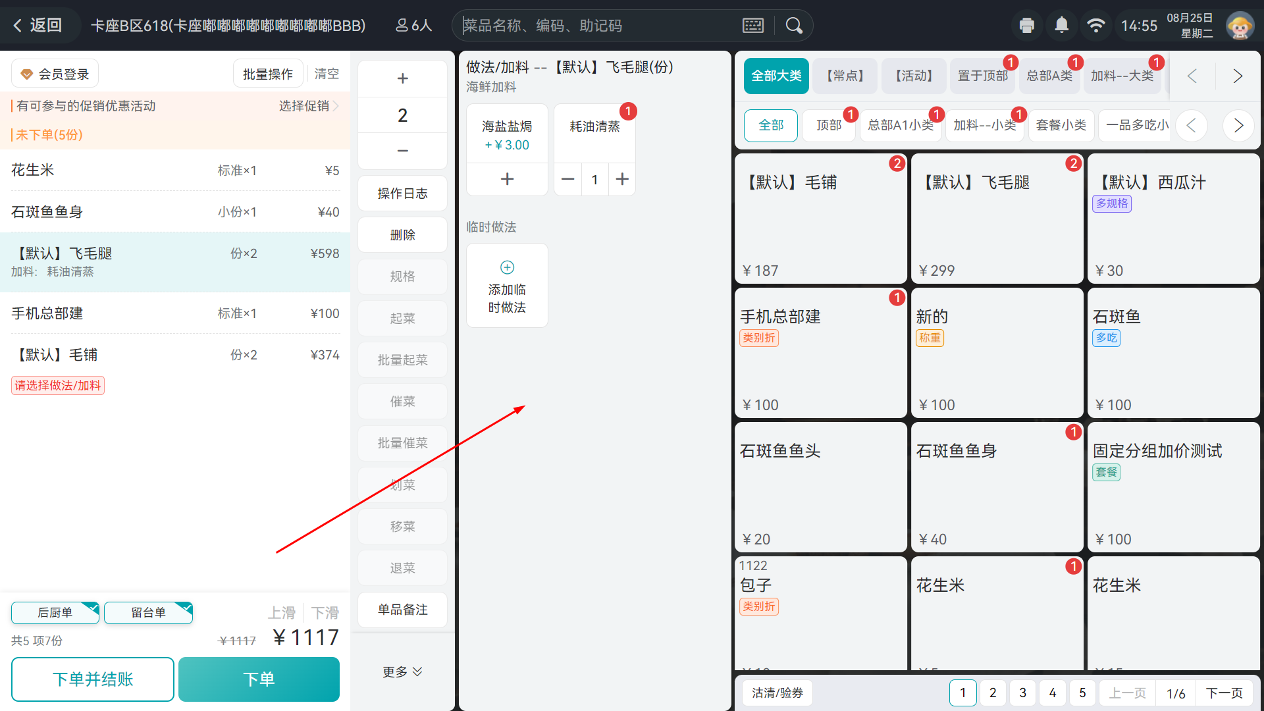Screen dimensions: 1264x711
Task: Open 选择促销 promotion chooser
Action: [308, 106]
